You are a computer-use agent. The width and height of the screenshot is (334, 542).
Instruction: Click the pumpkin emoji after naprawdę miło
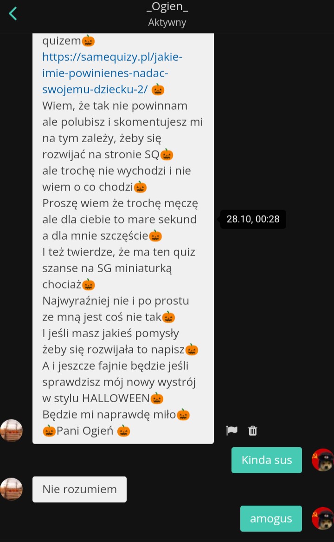coord(183,415)
